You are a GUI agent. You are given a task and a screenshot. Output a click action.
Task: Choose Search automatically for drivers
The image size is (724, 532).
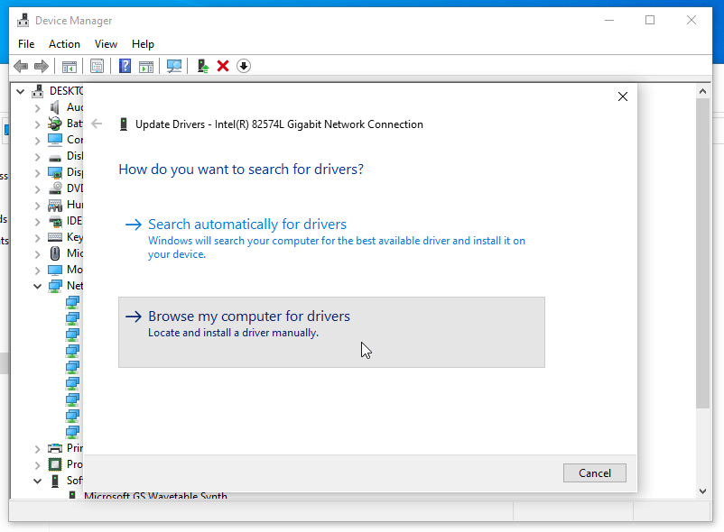(331, 239)
